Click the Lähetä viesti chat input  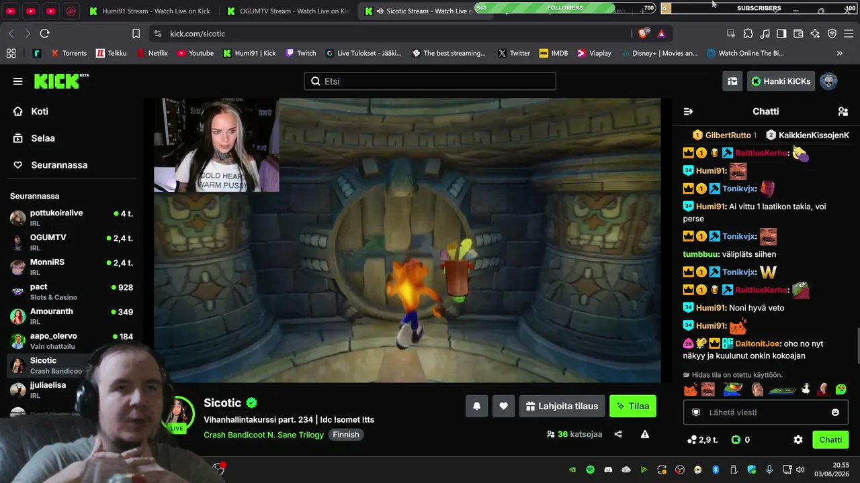[766, 413]
